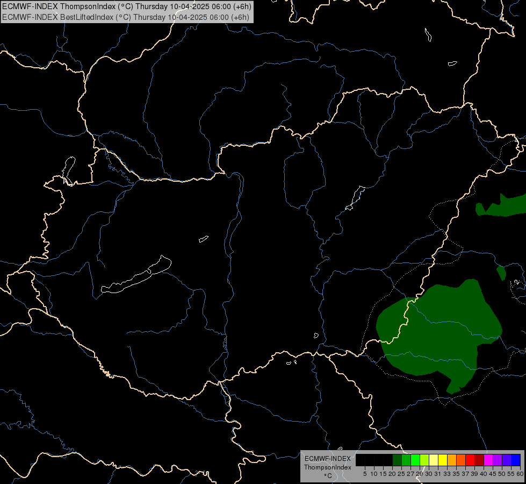Click the °C unit label in legend
The width and height of the screenshot is (526, 484).
pos(328,476)
